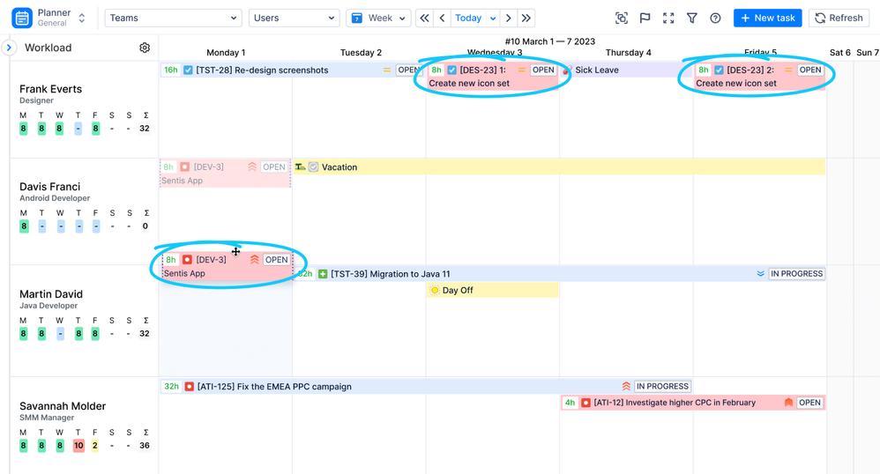
Task: Click OPEN status on dragged DEV-3 Sentis App
Action: [276, 260]
